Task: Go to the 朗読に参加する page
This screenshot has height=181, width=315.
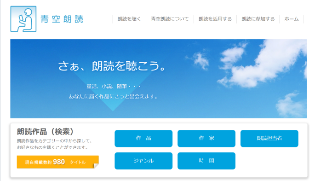Action: [258, 19]
